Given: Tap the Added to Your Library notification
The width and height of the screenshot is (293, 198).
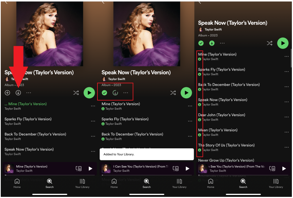Looking at the screenshot, I should click(x=147, y=154).
